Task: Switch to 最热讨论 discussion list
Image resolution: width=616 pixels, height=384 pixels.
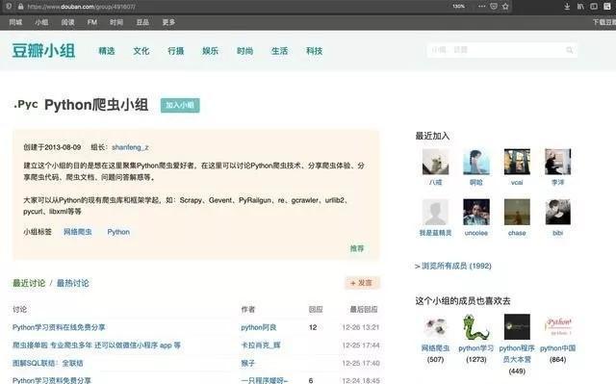Action: coord(73,283)
